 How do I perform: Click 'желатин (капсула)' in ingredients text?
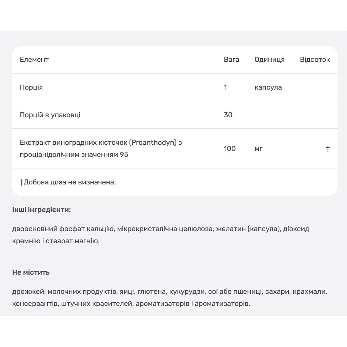[248, 229]
